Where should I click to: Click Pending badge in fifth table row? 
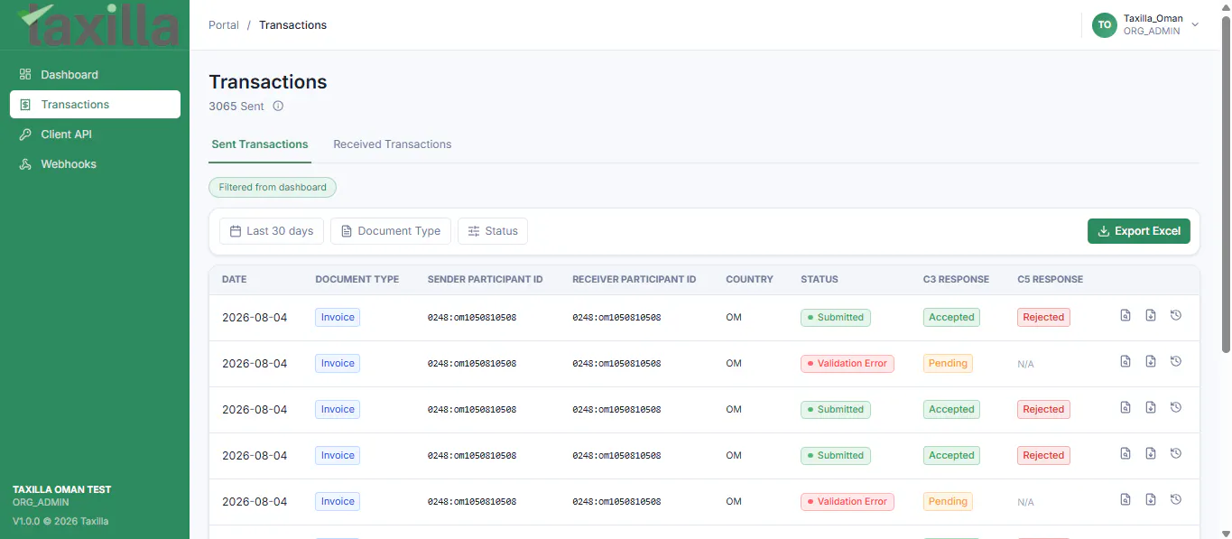coord(948,502)
